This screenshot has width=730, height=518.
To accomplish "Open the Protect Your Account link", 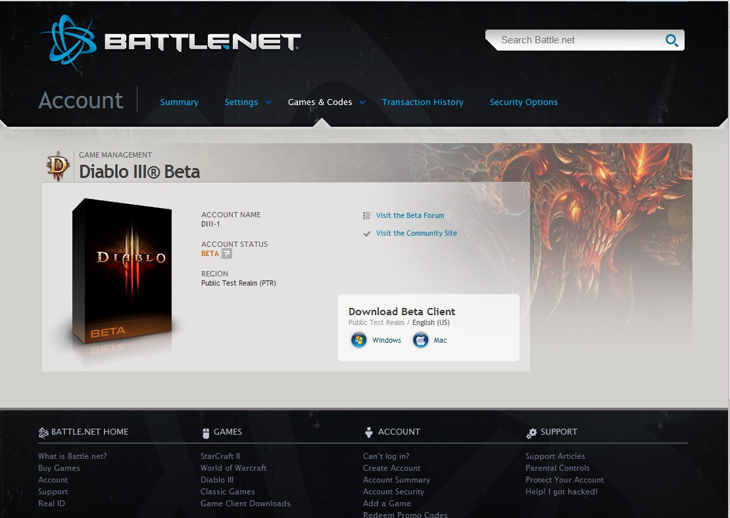I will tap(564, 480).
